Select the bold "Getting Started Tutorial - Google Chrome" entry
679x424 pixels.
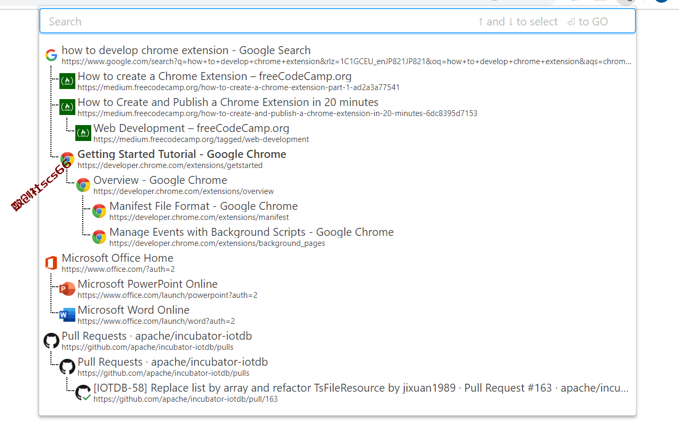click(x=182, y=154)
